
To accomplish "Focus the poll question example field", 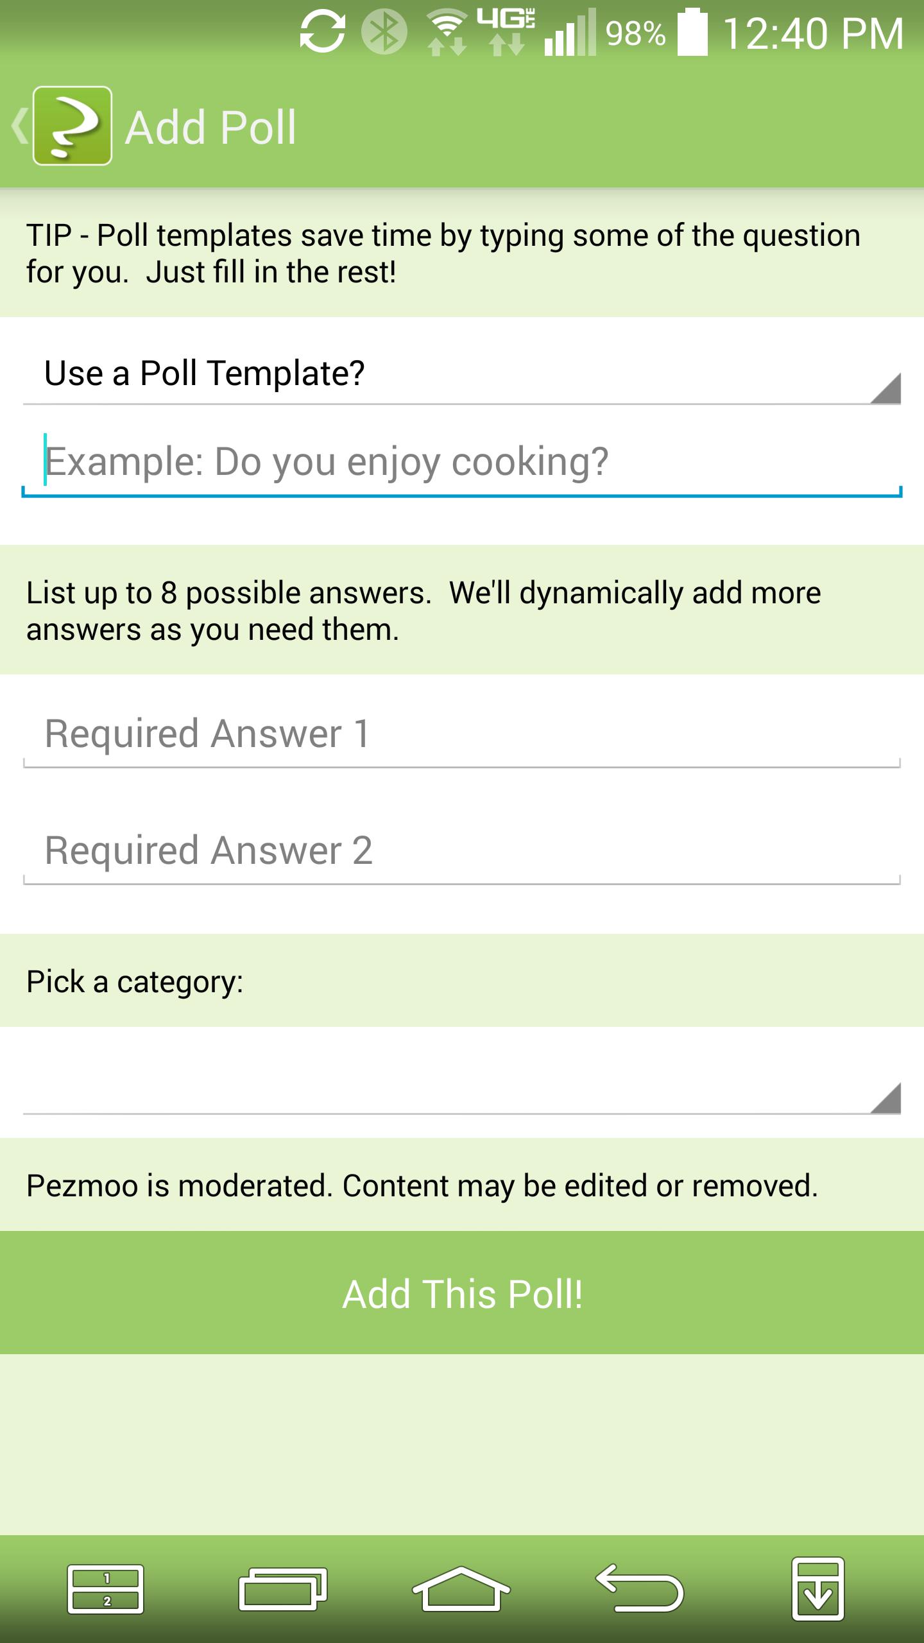I will tap(462, 462).
